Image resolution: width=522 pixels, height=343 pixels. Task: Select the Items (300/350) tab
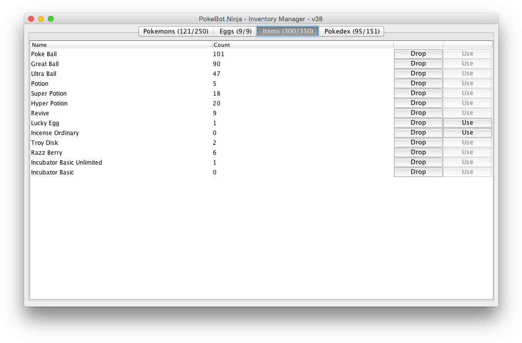coord(288,32)
